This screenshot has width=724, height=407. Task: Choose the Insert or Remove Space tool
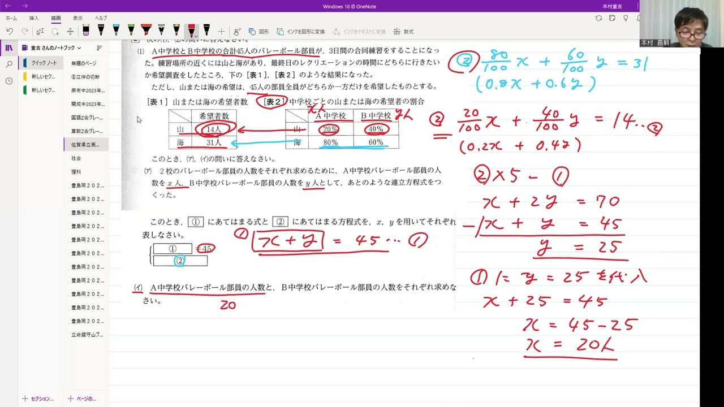[x=70, y=32]
